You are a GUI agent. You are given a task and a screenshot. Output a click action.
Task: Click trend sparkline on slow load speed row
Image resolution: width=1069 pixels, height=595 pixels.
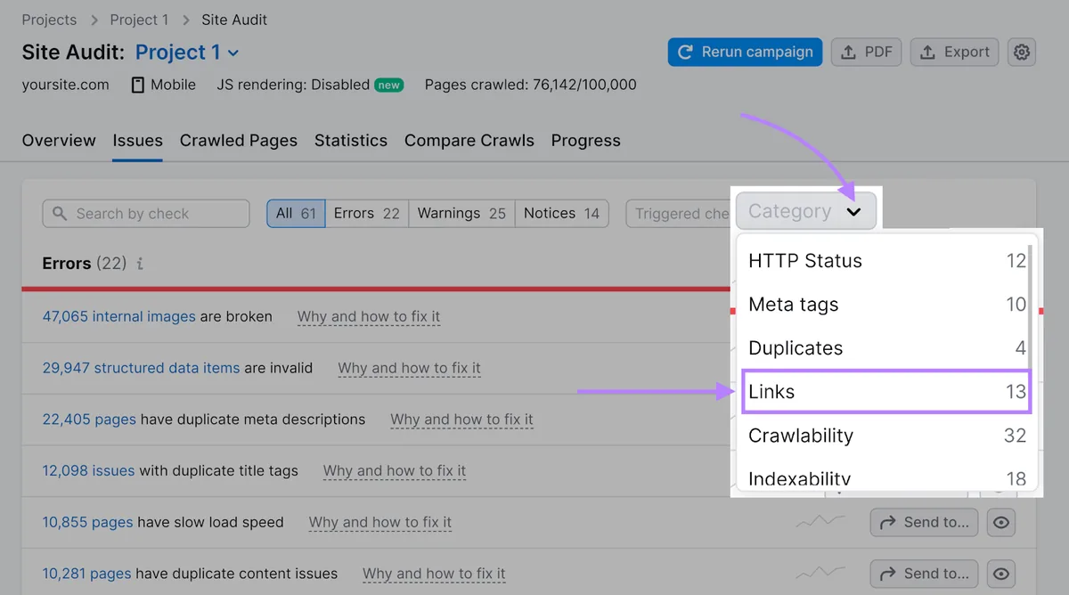pos(820,522)
